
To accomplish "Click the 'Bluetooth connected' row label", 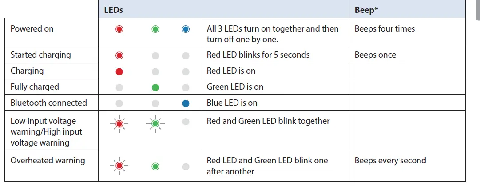I will [x=48, y=103].
